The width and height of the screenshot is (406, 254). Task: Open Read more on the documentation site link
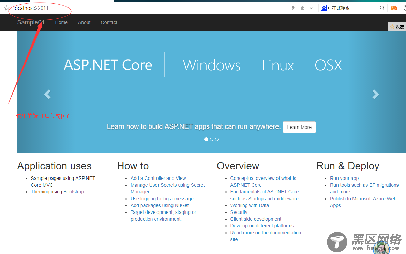coord(266,236)
